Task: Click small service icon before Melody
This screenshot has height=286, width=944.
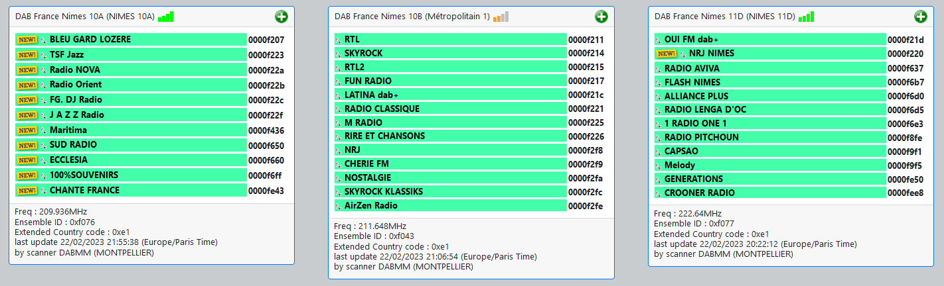Action: point(659,166)
